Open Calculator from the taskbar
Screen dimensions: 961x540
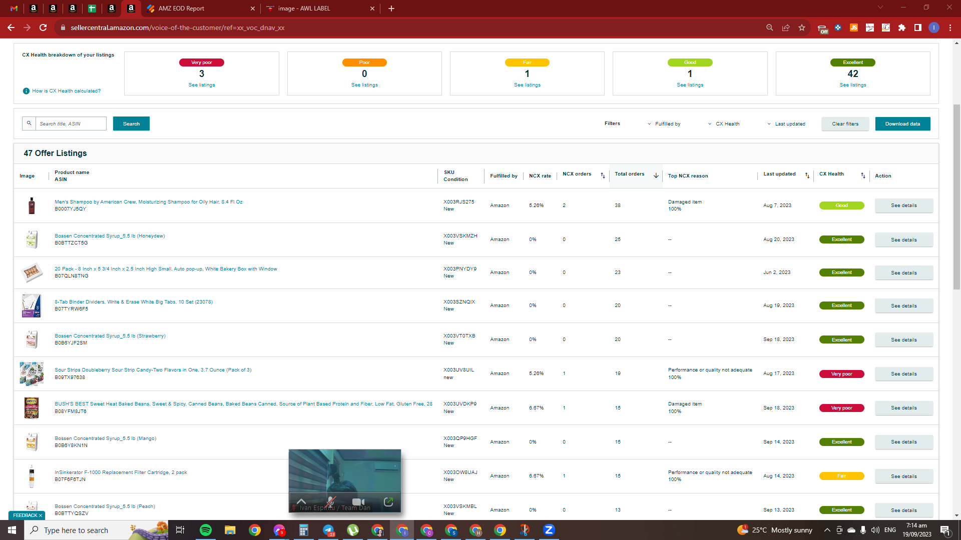point(303,530)
